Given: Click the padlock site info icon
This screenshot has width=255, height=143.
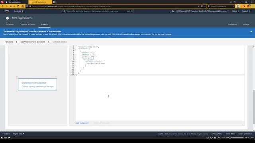Looking at the screenshot, I should [30, 6].
